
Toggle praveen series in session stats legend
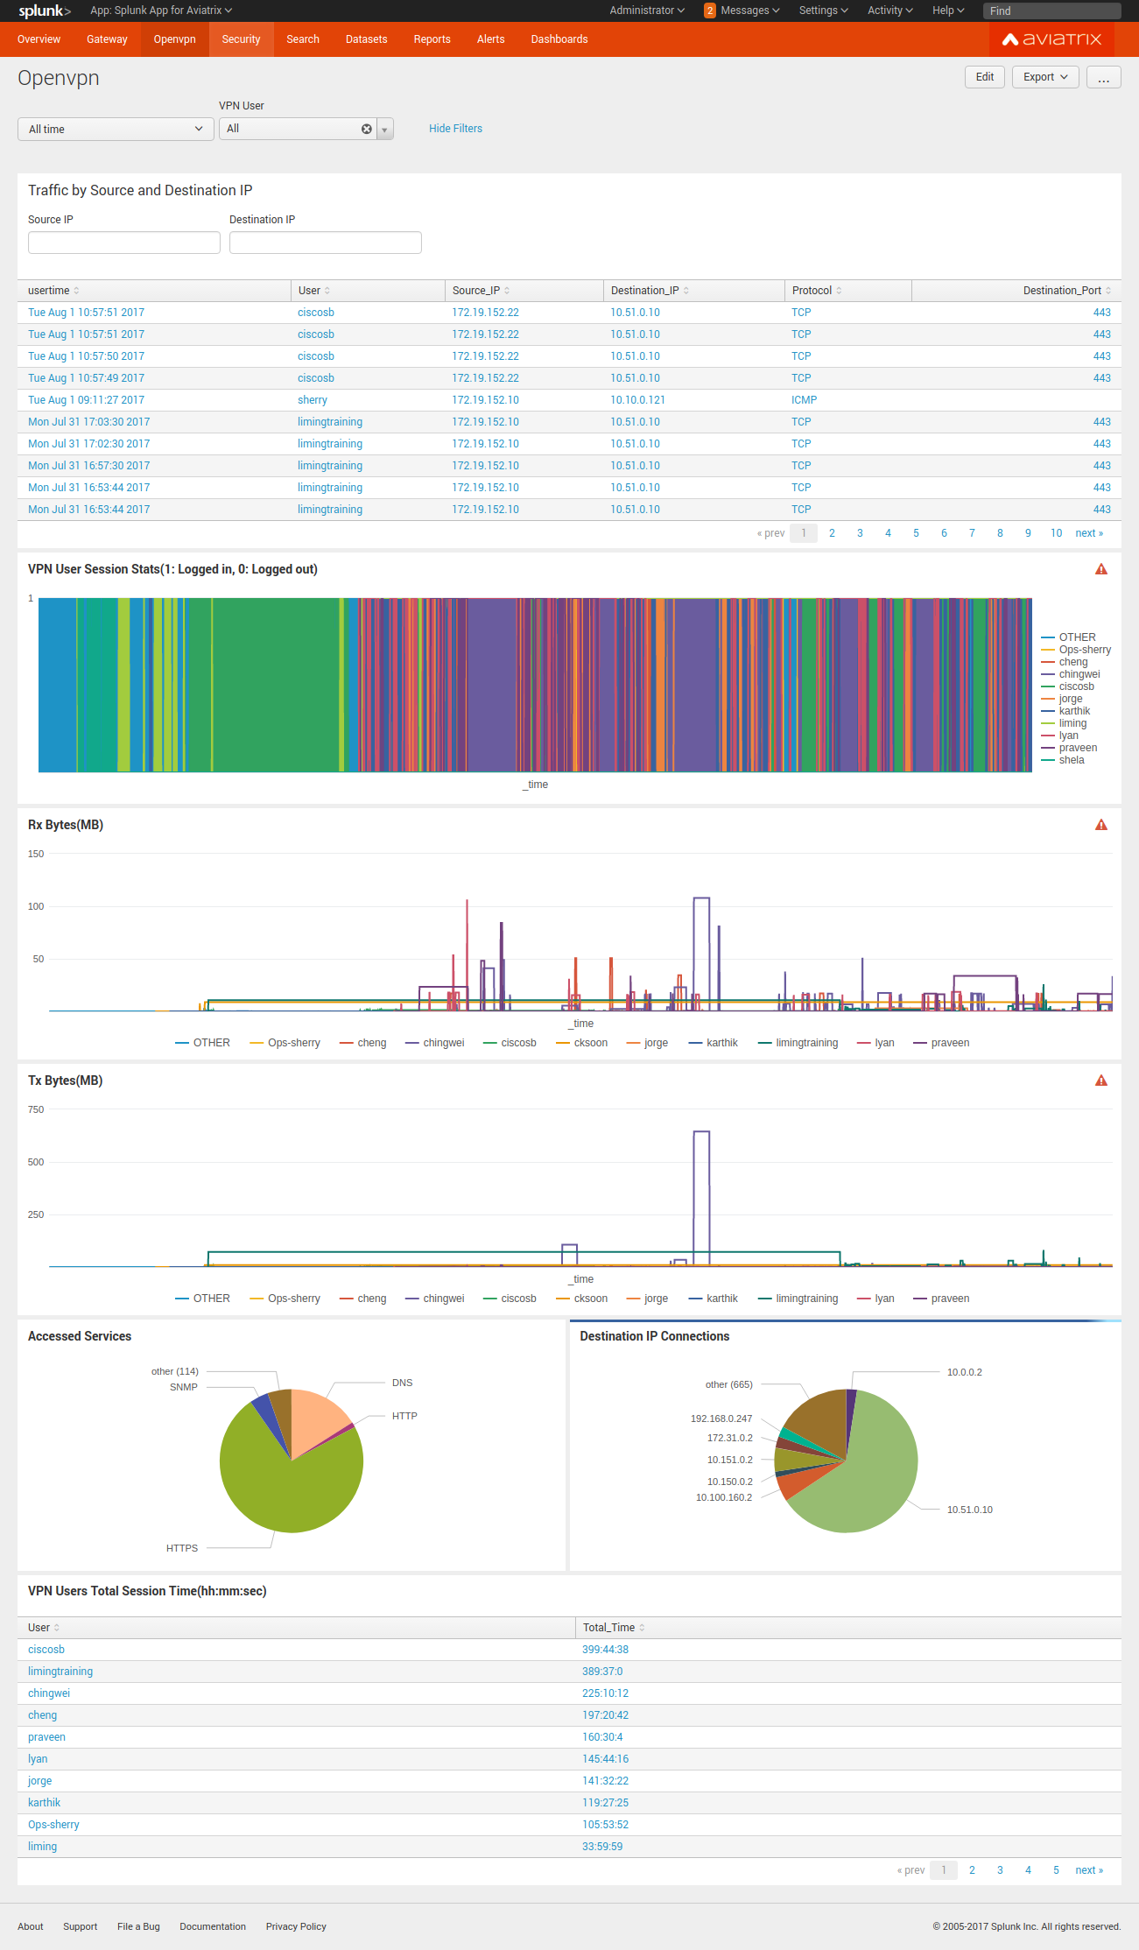point(1069,748)
